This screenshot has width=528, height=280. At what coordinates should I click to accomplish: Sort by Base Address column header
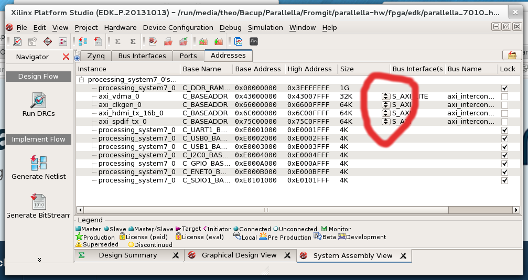(x=258, y=69)
